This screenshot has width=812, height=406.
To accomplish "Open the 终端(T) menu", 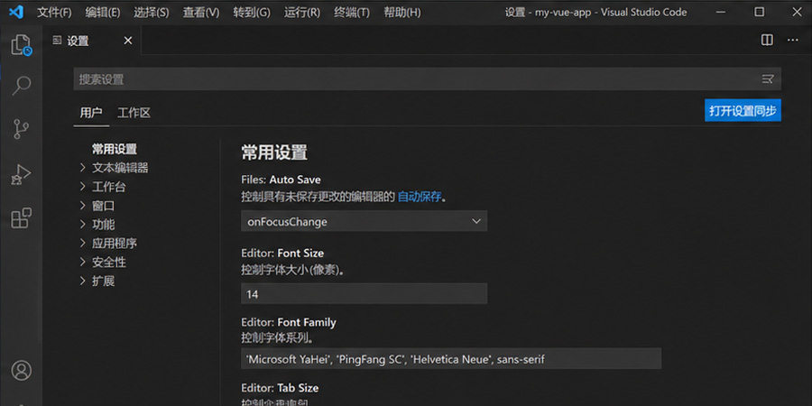I will pos(352,13).
